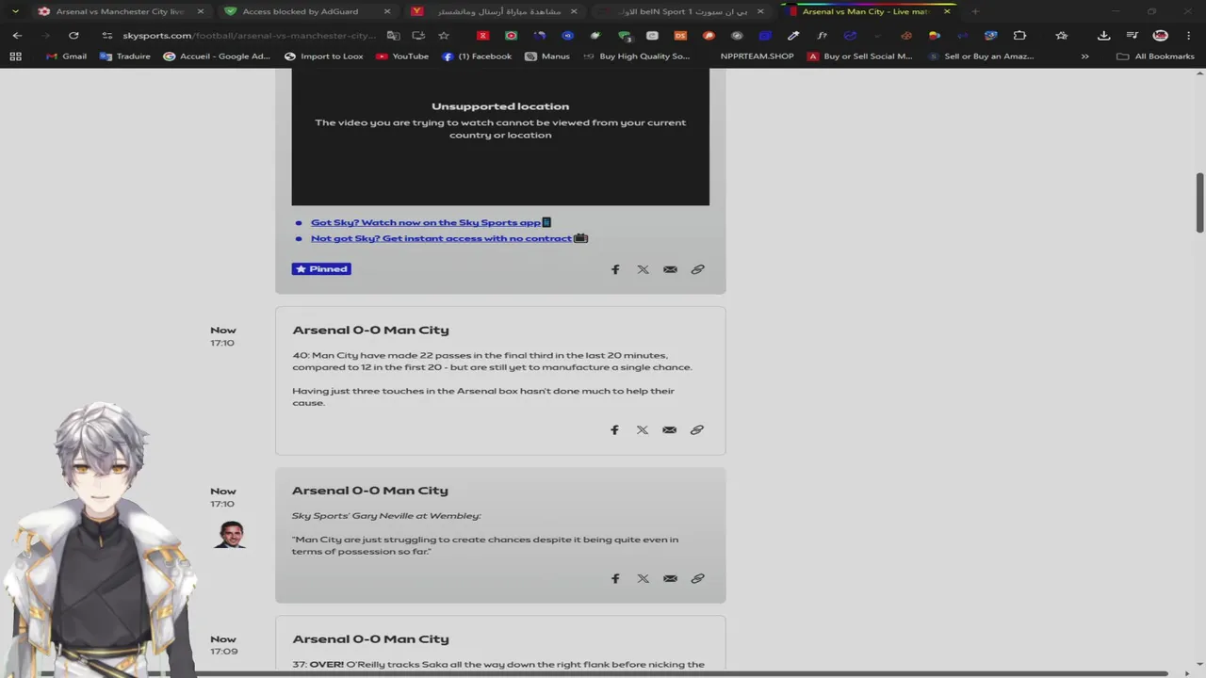The width and height of the screenshot is (1206, 678).
Task: Click the Unsupported location video player
Action: 500,137
